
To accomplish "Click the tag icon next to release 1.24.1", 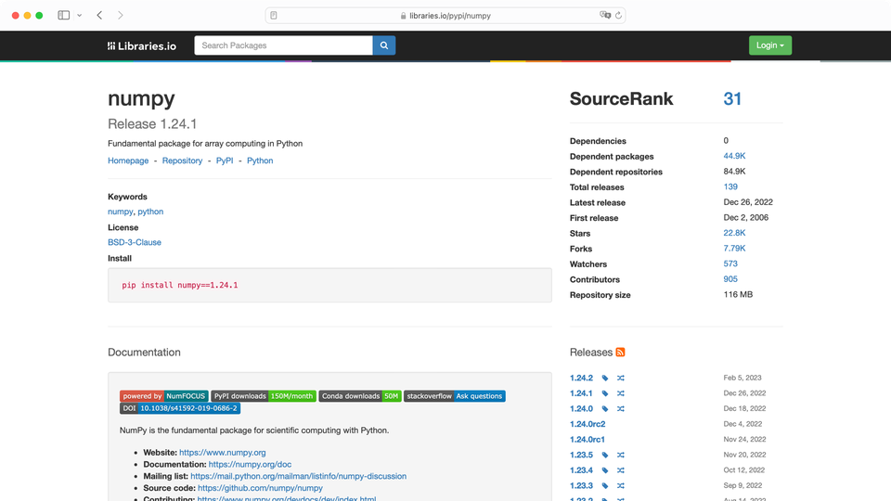I will [605, 393].
